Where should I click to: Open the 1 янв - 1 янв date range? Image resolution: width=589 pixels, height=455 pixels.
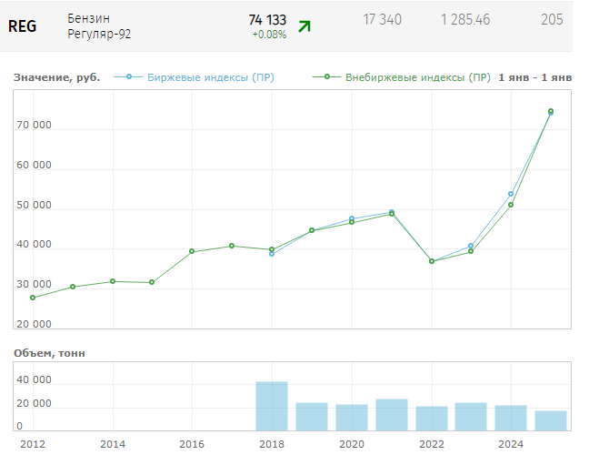(534, 77)
